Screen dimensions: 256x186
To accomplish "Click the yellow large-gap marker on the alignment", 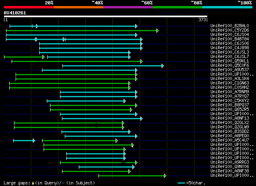I will click(x=132, y=146).
